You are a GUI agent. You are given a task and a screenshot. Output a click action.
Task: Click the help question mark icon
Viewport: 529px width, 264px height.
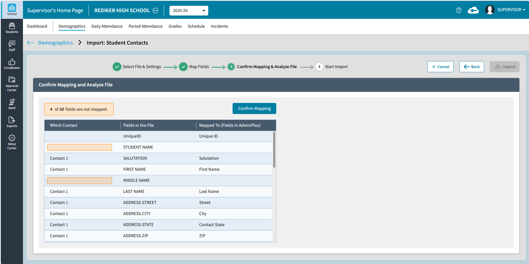459,10
